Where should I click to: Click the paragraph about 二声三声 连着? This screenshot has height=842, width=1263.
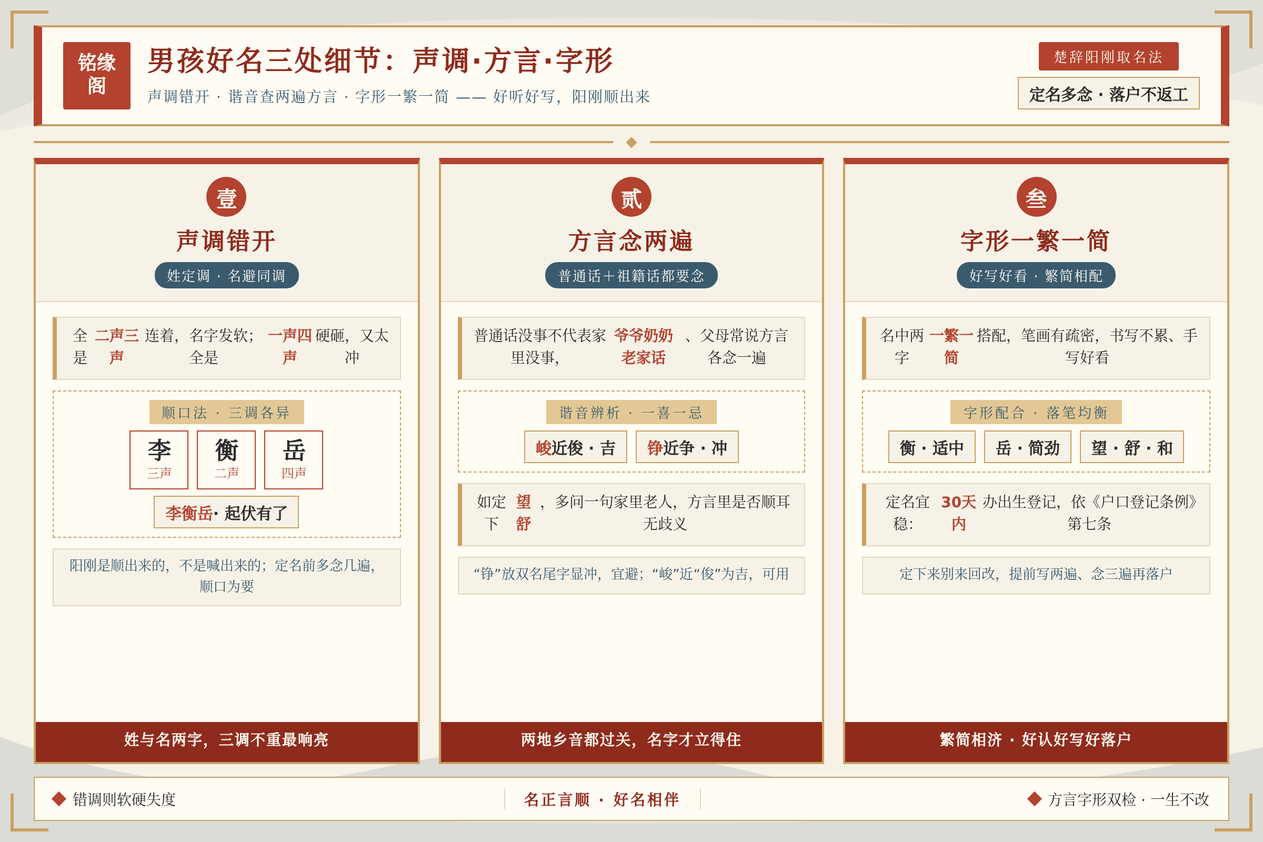point(227,348)
